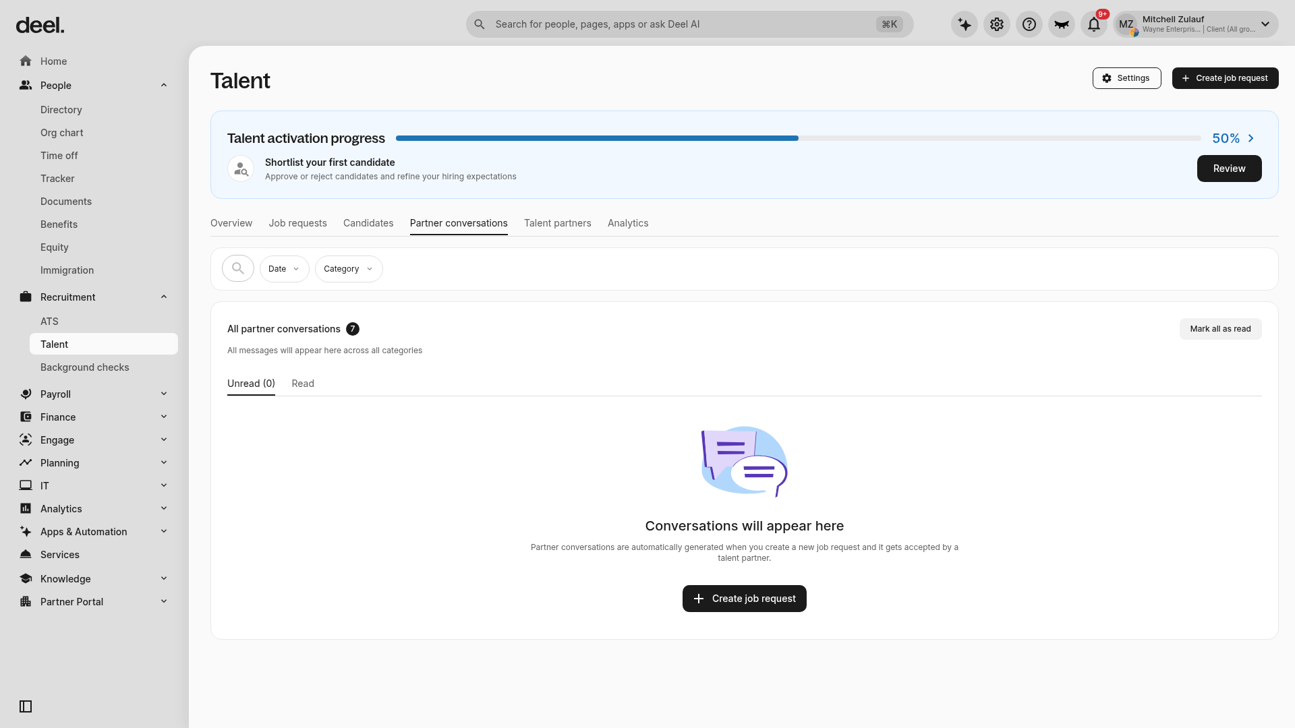1295x728 pixels.
Task: Open Time off in the sidebar
Action: pyautogui.click(x=59, y=156)
